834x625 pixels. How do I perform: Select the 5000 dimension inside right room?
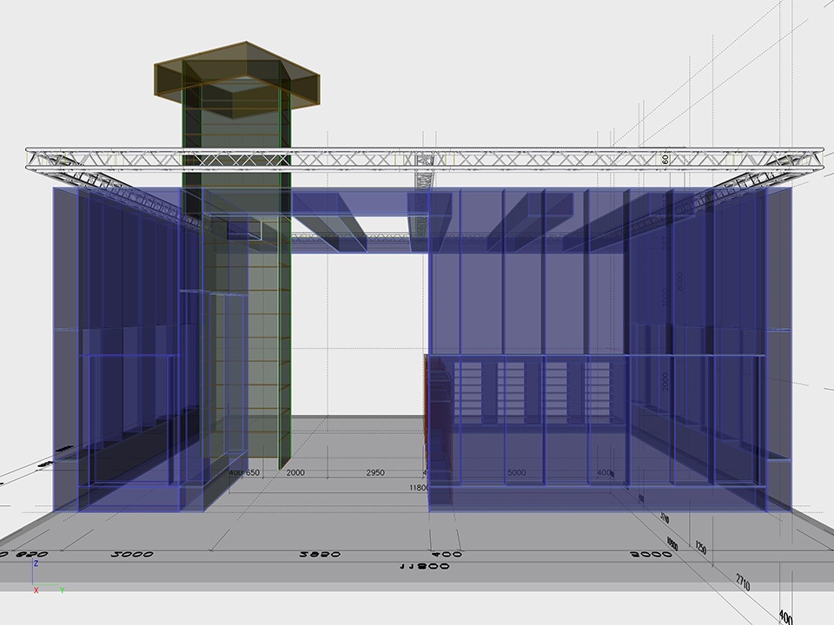pyautogui.click(x=516, y=473)
